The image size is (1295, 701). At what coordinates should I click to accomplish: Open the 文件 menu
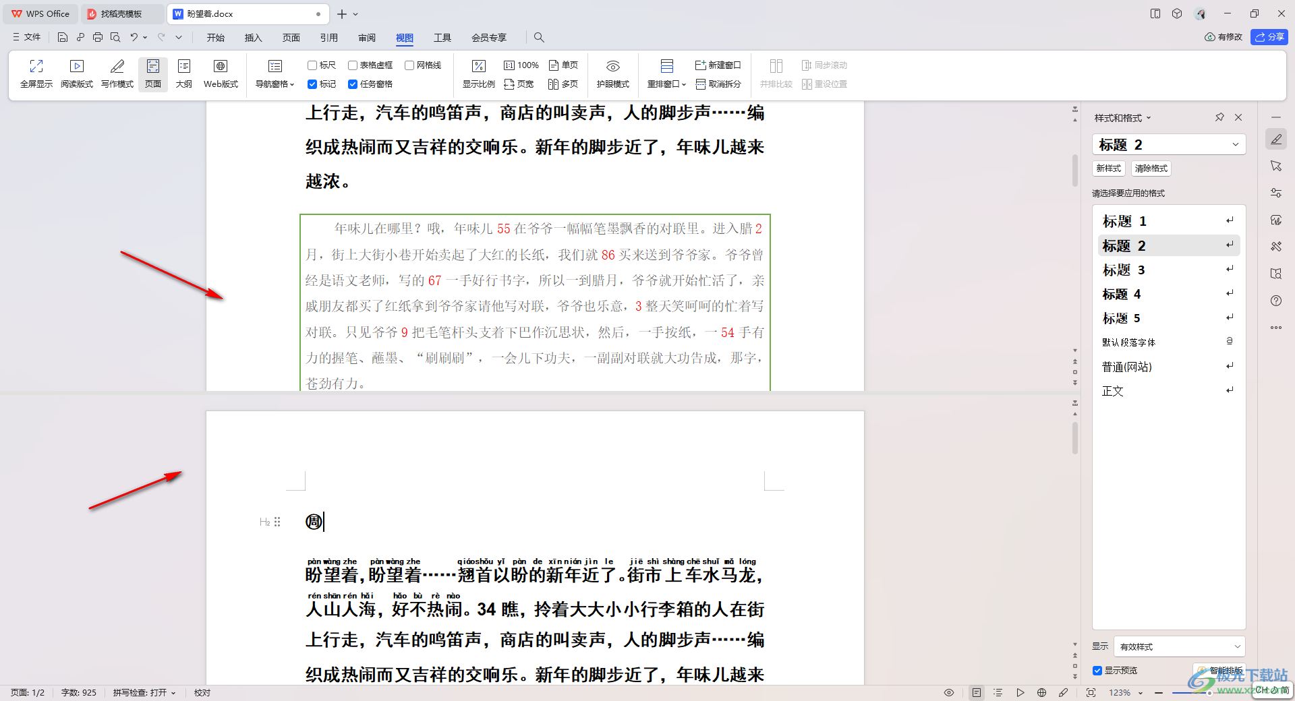tap(27, 37)
